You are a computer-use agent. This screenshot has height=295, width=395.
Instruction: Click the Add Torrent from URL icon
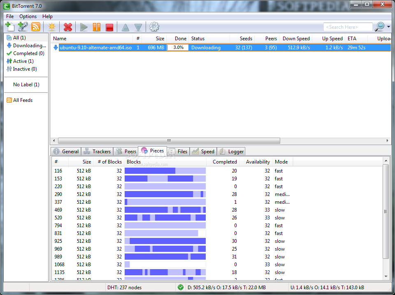point(23,27)
